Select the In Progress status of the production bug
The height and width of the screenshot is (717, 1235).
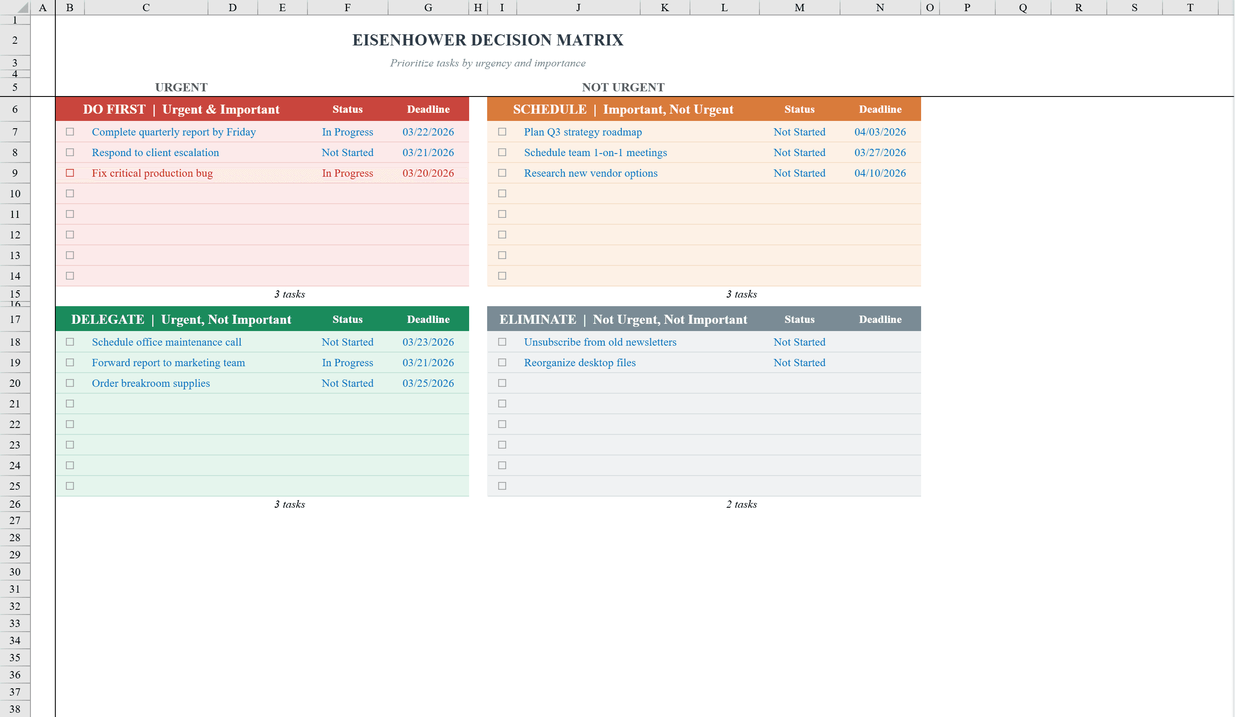tap(347, 173)
